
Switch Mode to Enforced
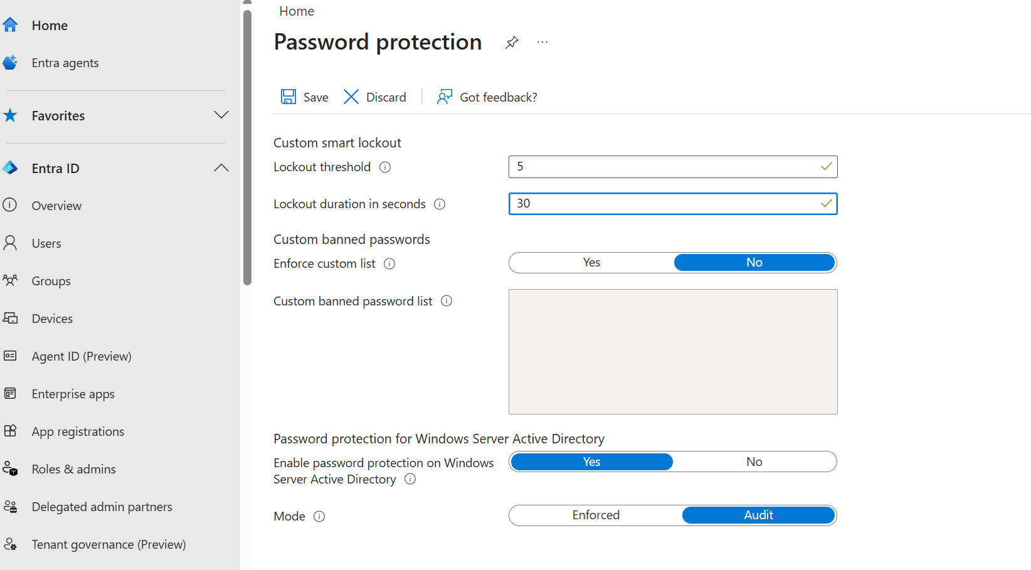tap(596, 515)
